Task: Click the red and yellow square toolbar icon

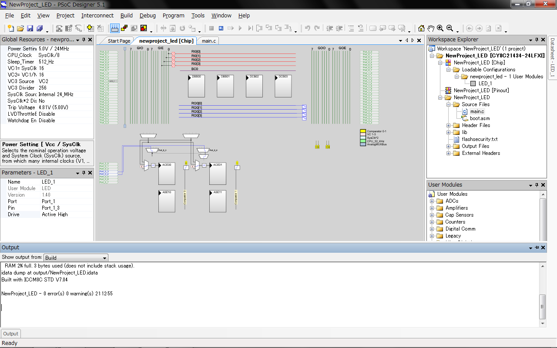Action: (144, 28)
